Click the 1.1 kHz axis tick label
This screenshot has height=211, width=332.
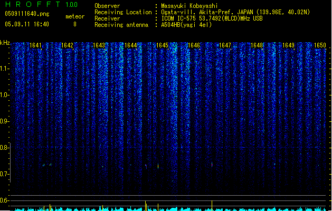(x=4, y=69)
